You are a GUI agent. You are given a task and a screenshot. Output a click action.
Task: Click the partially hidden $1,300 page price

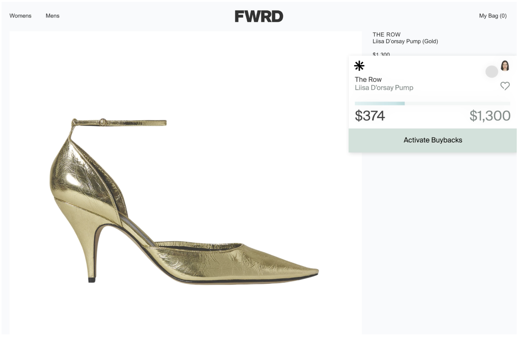381,54
